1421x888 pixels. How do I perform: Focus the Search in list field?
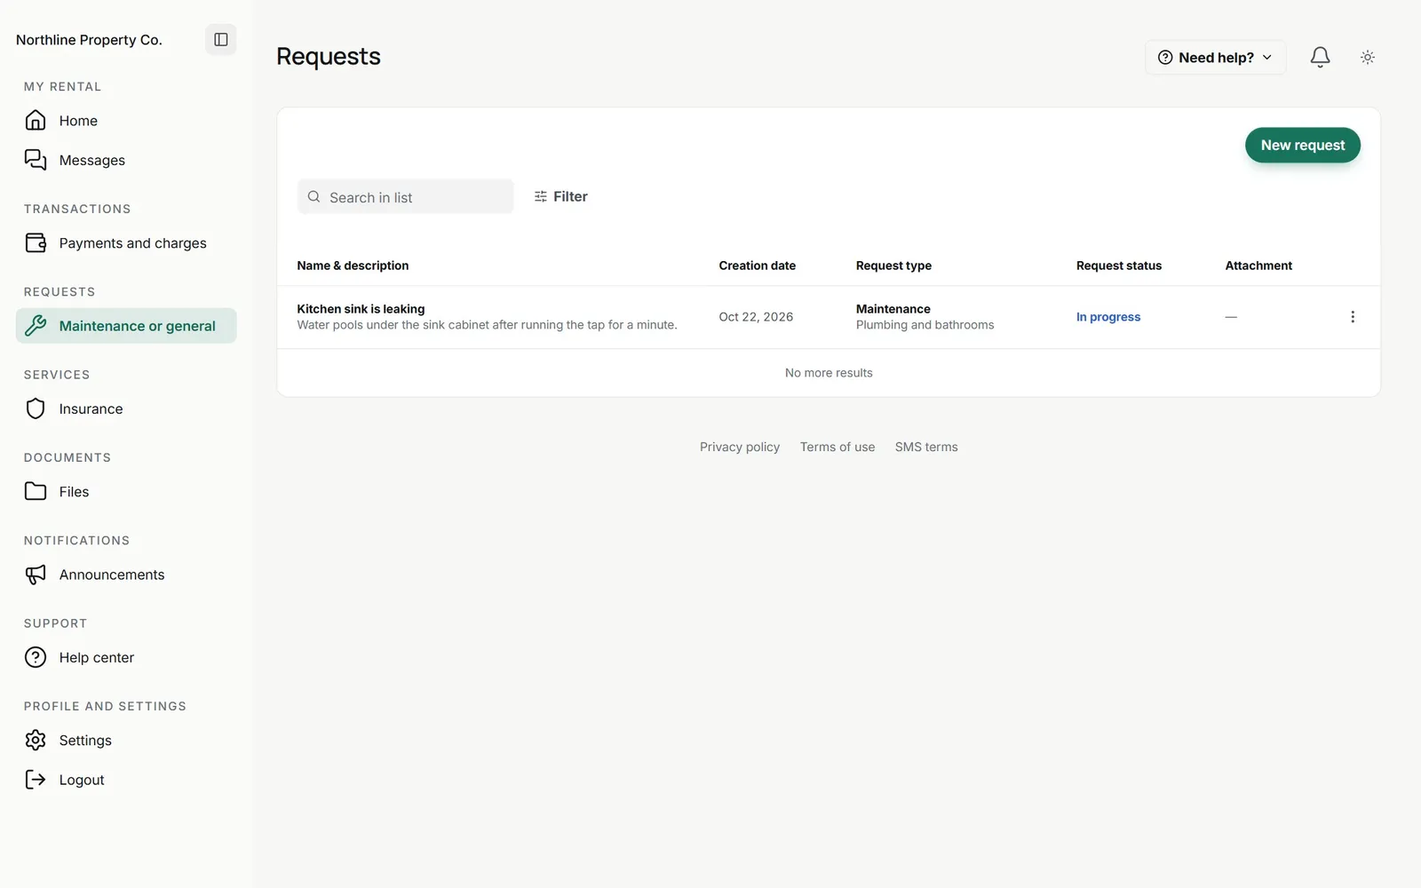[406, 197]
